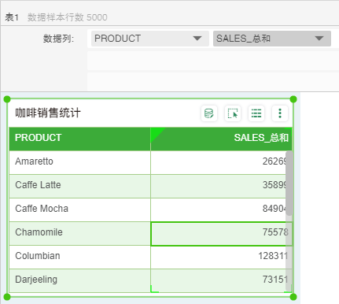This screenshot has width=339, height=304.
Task: Click the 咖啡销售统计 table title
Action: 48,113
